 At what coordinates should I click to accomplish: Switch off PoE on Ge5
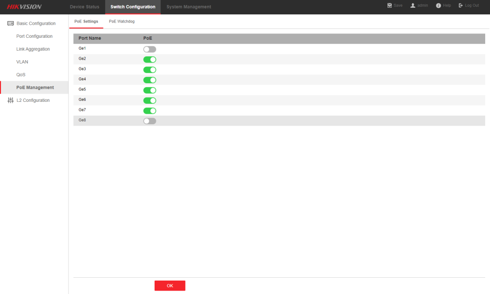150,90
